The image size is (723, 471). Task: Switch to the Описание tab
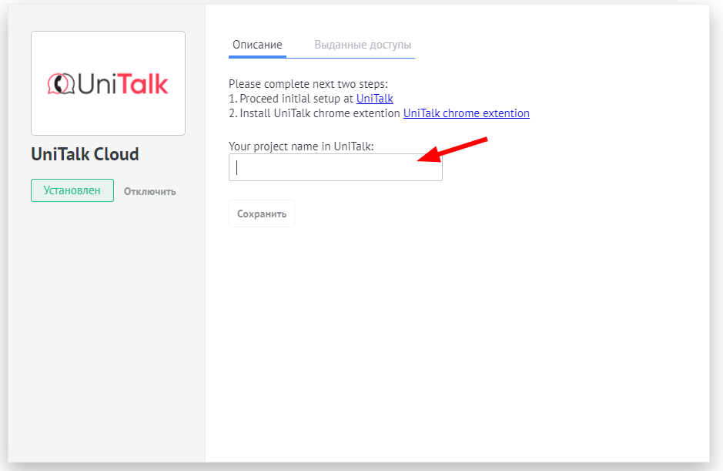[257, 45]
